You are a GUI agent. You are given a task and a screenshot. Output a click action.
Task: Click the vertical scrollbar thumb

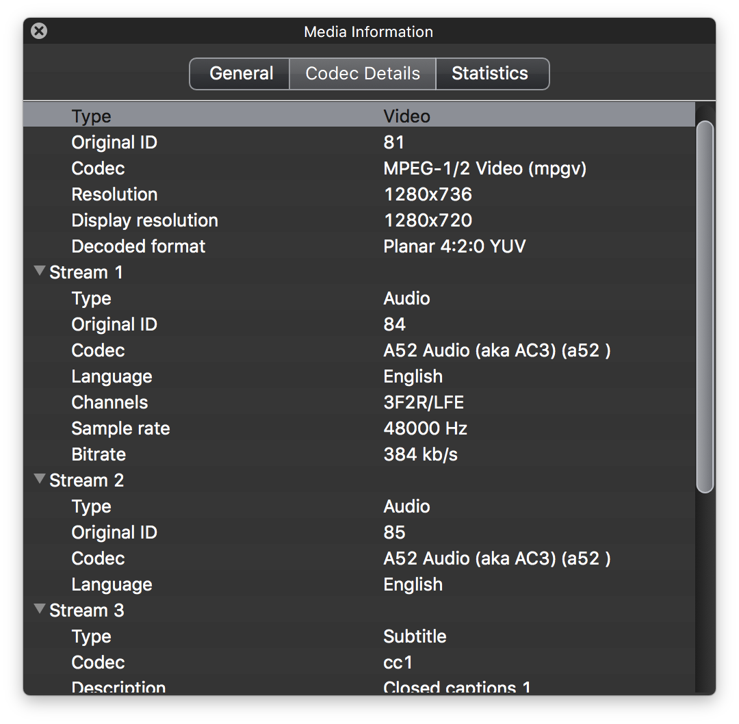coord(705,307)
